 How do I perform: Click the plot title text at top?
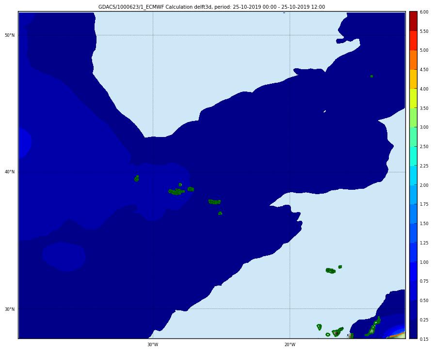[211, 7]
